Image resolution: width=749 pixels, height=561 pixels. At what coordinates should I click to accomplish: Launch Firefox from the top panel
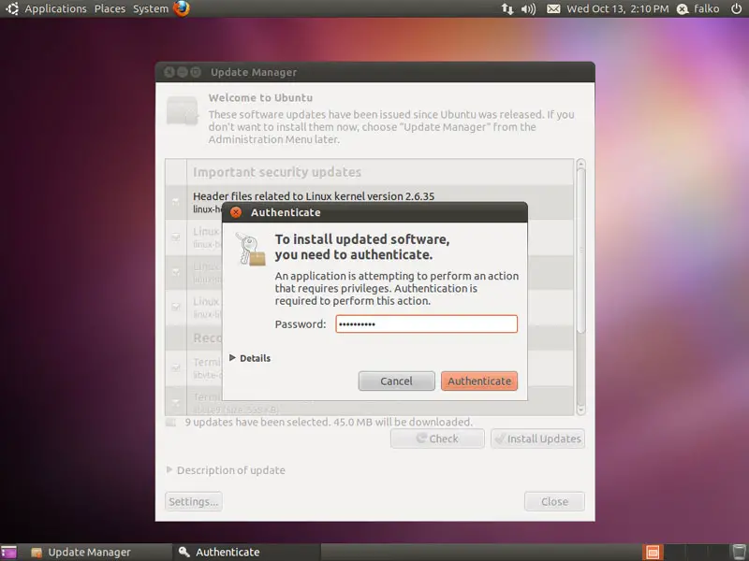click(x=182, y=8)
